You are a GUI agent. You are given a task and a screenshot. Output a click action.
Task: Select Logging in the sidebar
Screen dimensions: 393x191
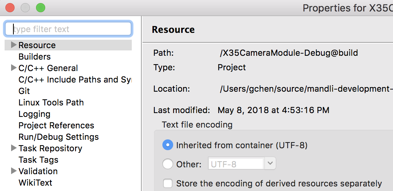[x=34, y=114]
